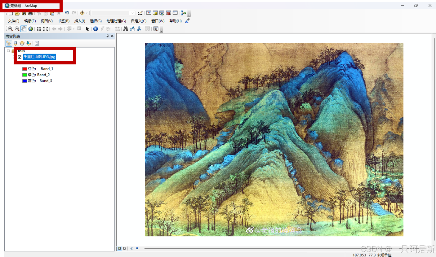Click Fixed Zoom Out arrows icon
This screenshot has width=436, height=257.
click(x=46, y=29)
